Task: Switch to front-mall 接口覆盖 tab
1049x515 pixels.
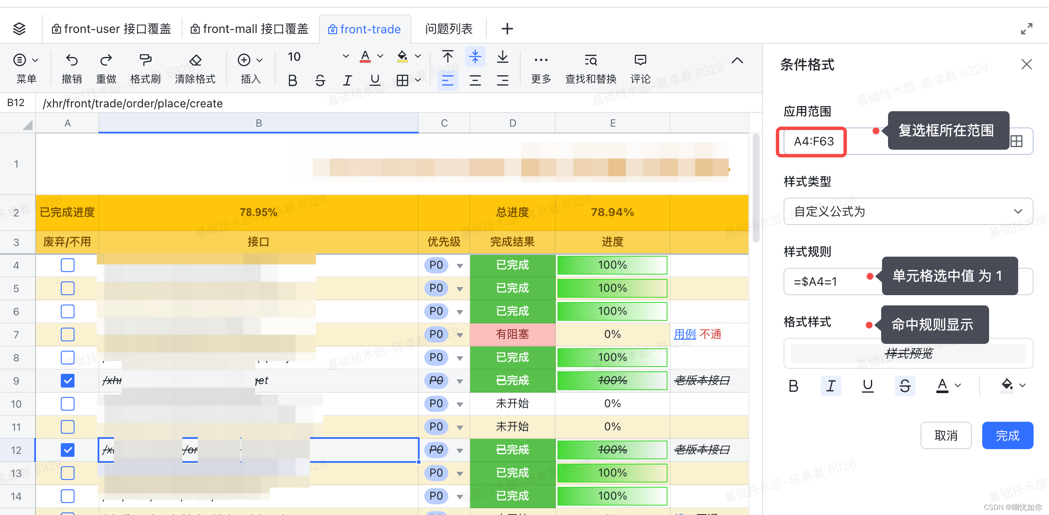Action: (x=250, y=29)
